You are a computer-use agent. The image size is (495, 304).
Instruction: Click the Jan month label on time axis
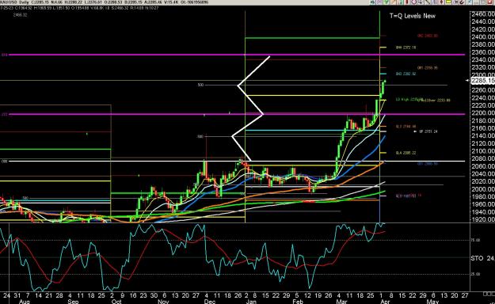251,302
